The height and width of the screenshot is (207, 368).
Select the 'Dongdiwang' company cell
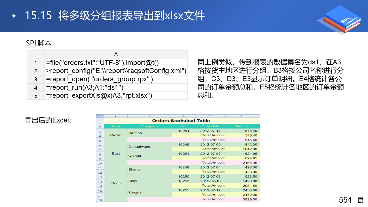click(x=150, y=147)
